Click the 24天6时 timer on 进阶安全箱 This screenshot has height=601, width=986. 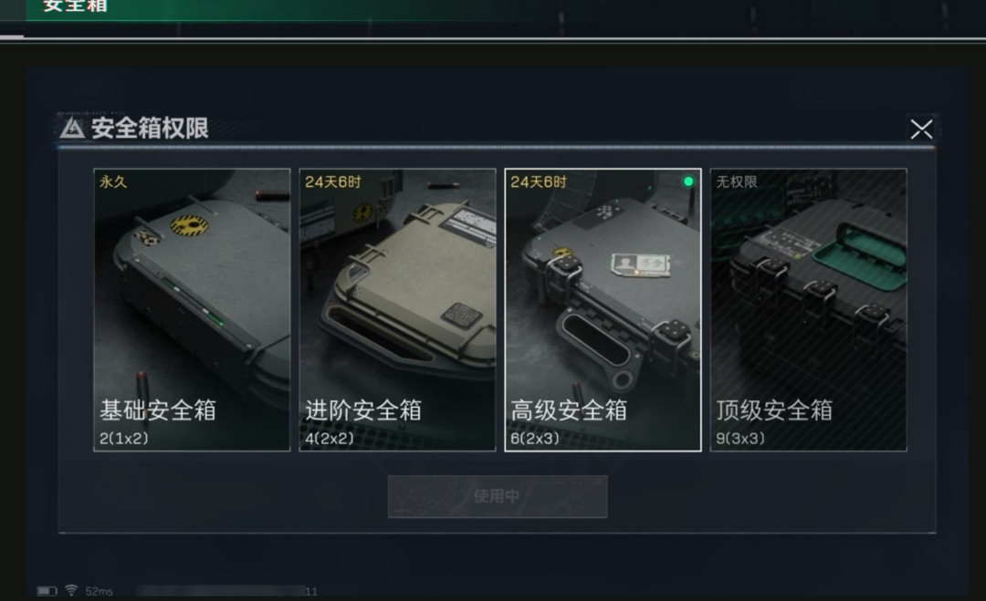click(x=332, y=182)
